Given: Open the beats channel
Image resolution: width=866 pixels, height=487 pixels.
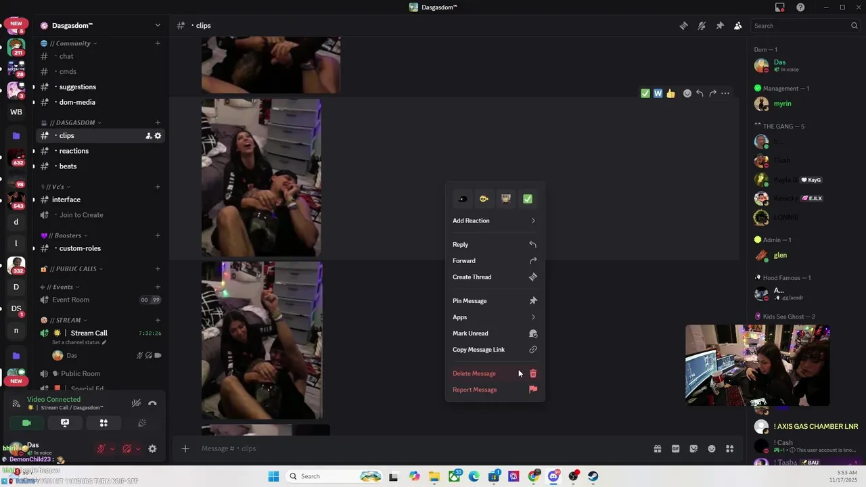Looking at the screenshot, I should click(x=100, y=166).
